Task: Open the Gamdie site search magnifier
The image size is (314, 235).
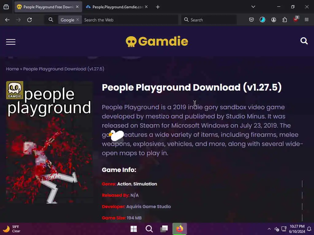Action: click(304, 41)
